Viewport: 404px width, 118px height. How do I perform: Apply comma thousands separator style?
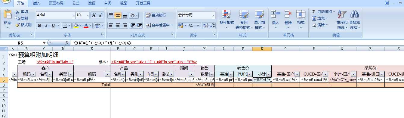coord(198,26)
